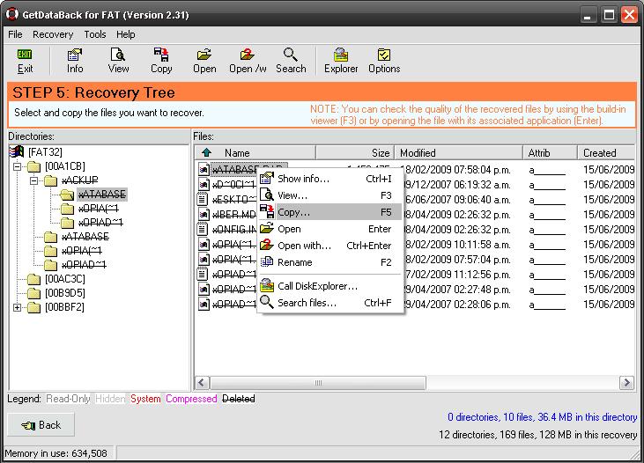Click the 07/02/2009 11:12:56 p.m. modified date
This screenshot has width=644, height=463.
coord(455,275)
